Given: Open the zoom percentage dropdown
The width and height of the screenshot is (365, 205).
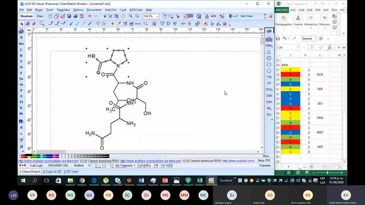Looking at the screenshot, I should (157, 17).
